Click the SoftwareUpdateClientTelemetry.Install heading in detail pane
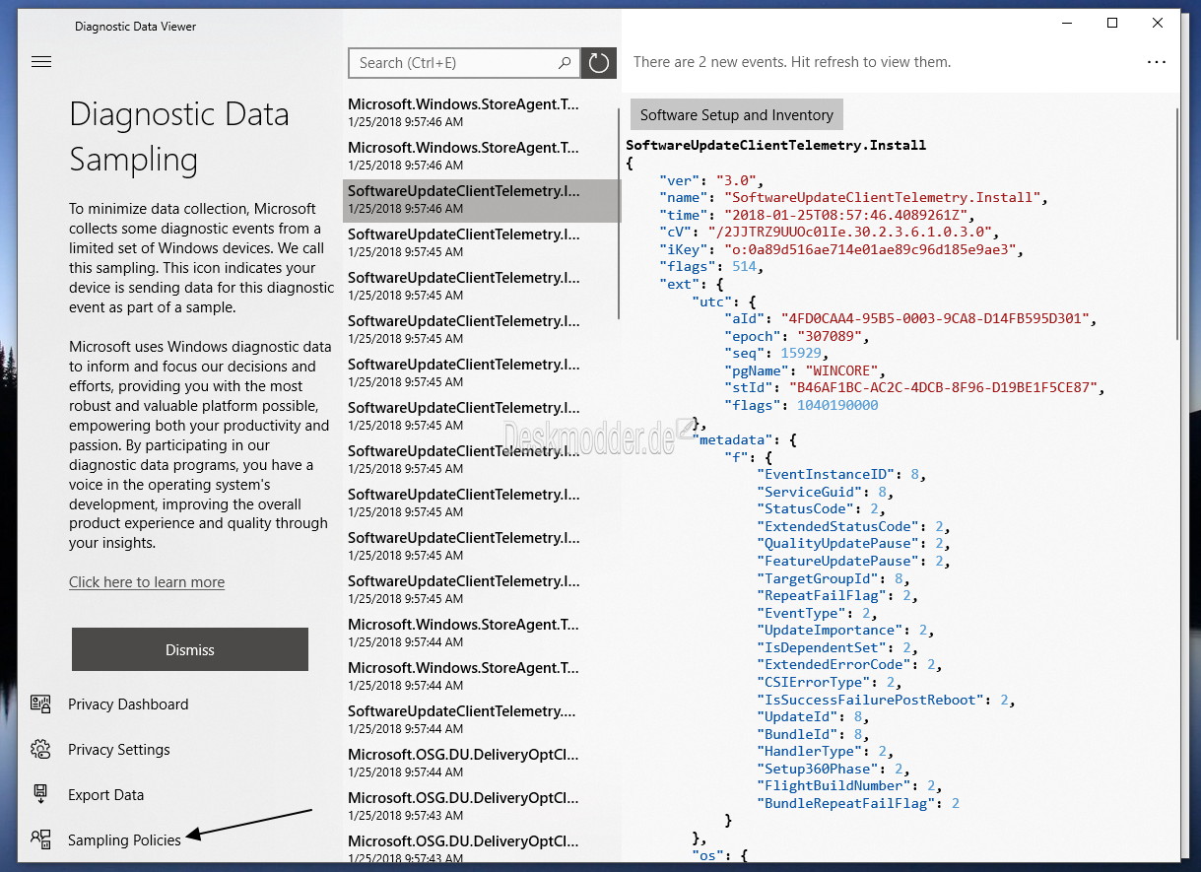The height and width of the screenshot is (872, 1201). [775, 145]
